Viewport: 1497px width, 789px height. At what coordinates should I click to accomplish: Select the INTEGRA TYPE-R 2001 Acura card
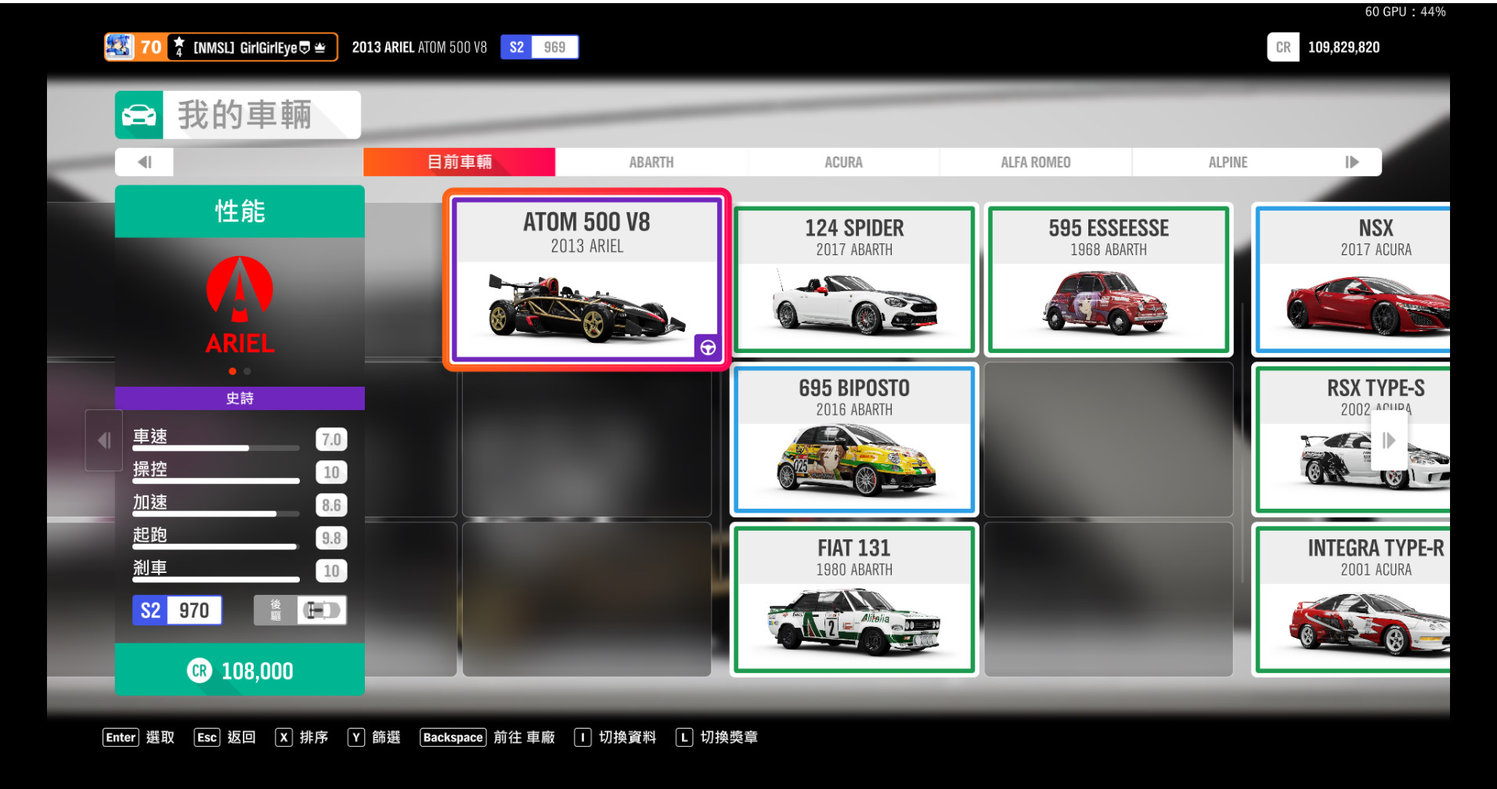click(1352, 600)
